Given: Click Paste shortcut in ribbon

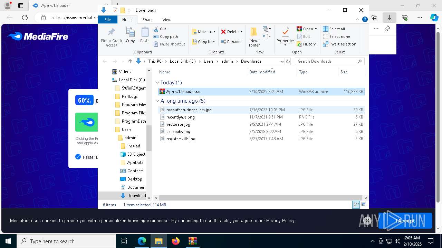Looking at the screenshot, I should pos(169,44).
